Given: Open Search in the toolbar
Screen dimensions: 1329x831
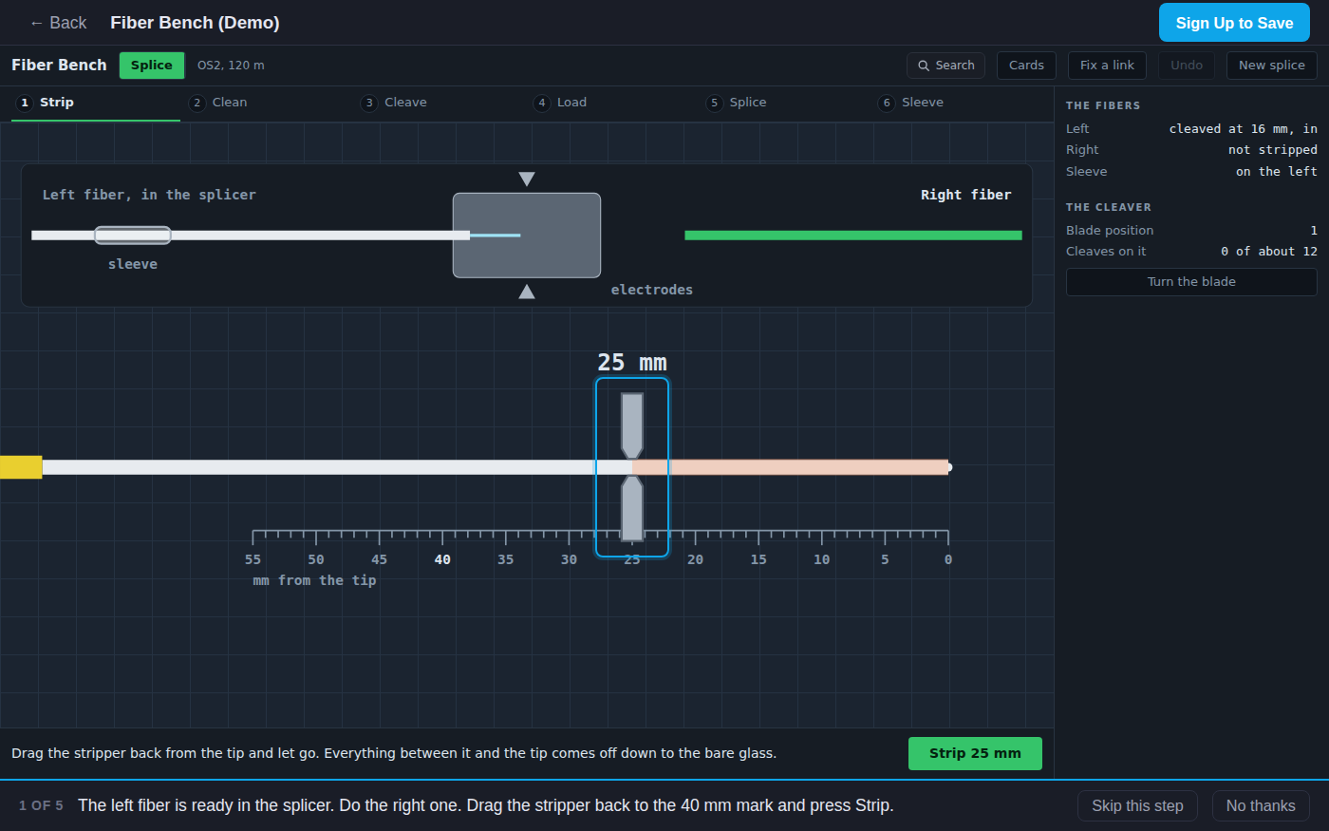Looking at the screenshot, I should 945,66.
